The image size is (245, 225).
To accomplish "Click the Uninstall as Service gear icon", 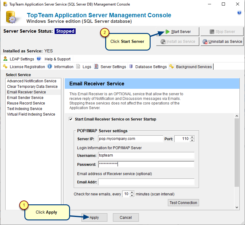I will coord(205,42).
